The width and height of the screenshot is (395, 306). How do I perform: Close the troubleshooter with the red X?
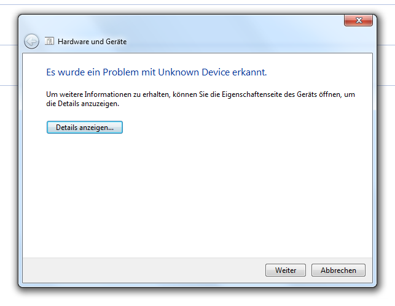click(358, 21)
